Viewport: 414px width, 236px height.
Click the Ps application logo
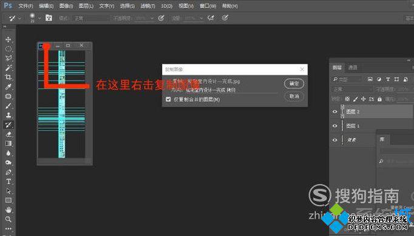[8, 5]
